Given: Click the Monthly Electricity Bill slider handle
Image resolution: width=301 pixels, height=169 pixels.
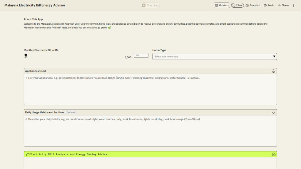Looking at the screenshot, I should click(26, 55).
